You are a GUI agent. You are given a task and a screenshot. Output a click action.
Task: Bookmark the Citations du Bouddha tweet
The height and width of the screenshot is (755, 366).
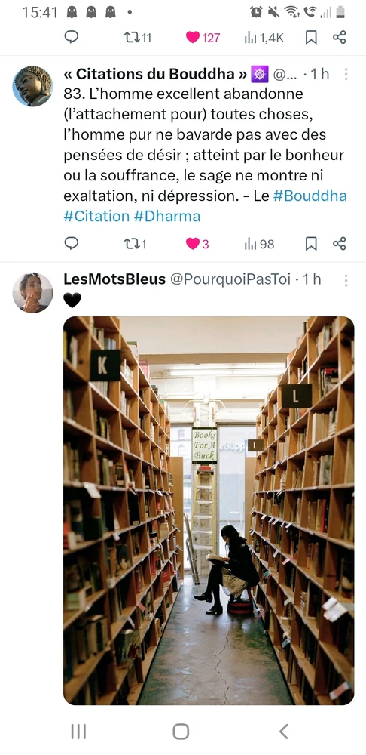coord(311,244)
